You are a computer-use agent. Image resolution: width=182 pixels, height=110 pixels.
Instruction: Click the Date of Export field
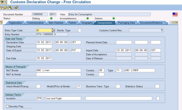pos(44,50)
